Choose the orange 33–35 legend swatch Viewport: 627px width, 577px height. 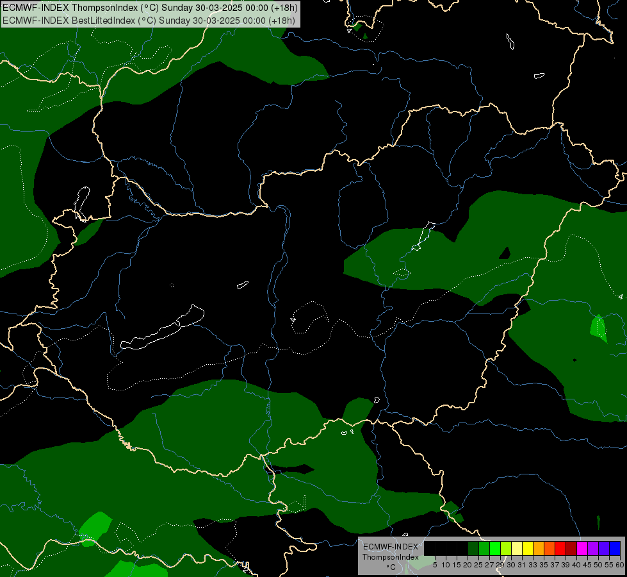pyautogui.click(x=539, y=548)
